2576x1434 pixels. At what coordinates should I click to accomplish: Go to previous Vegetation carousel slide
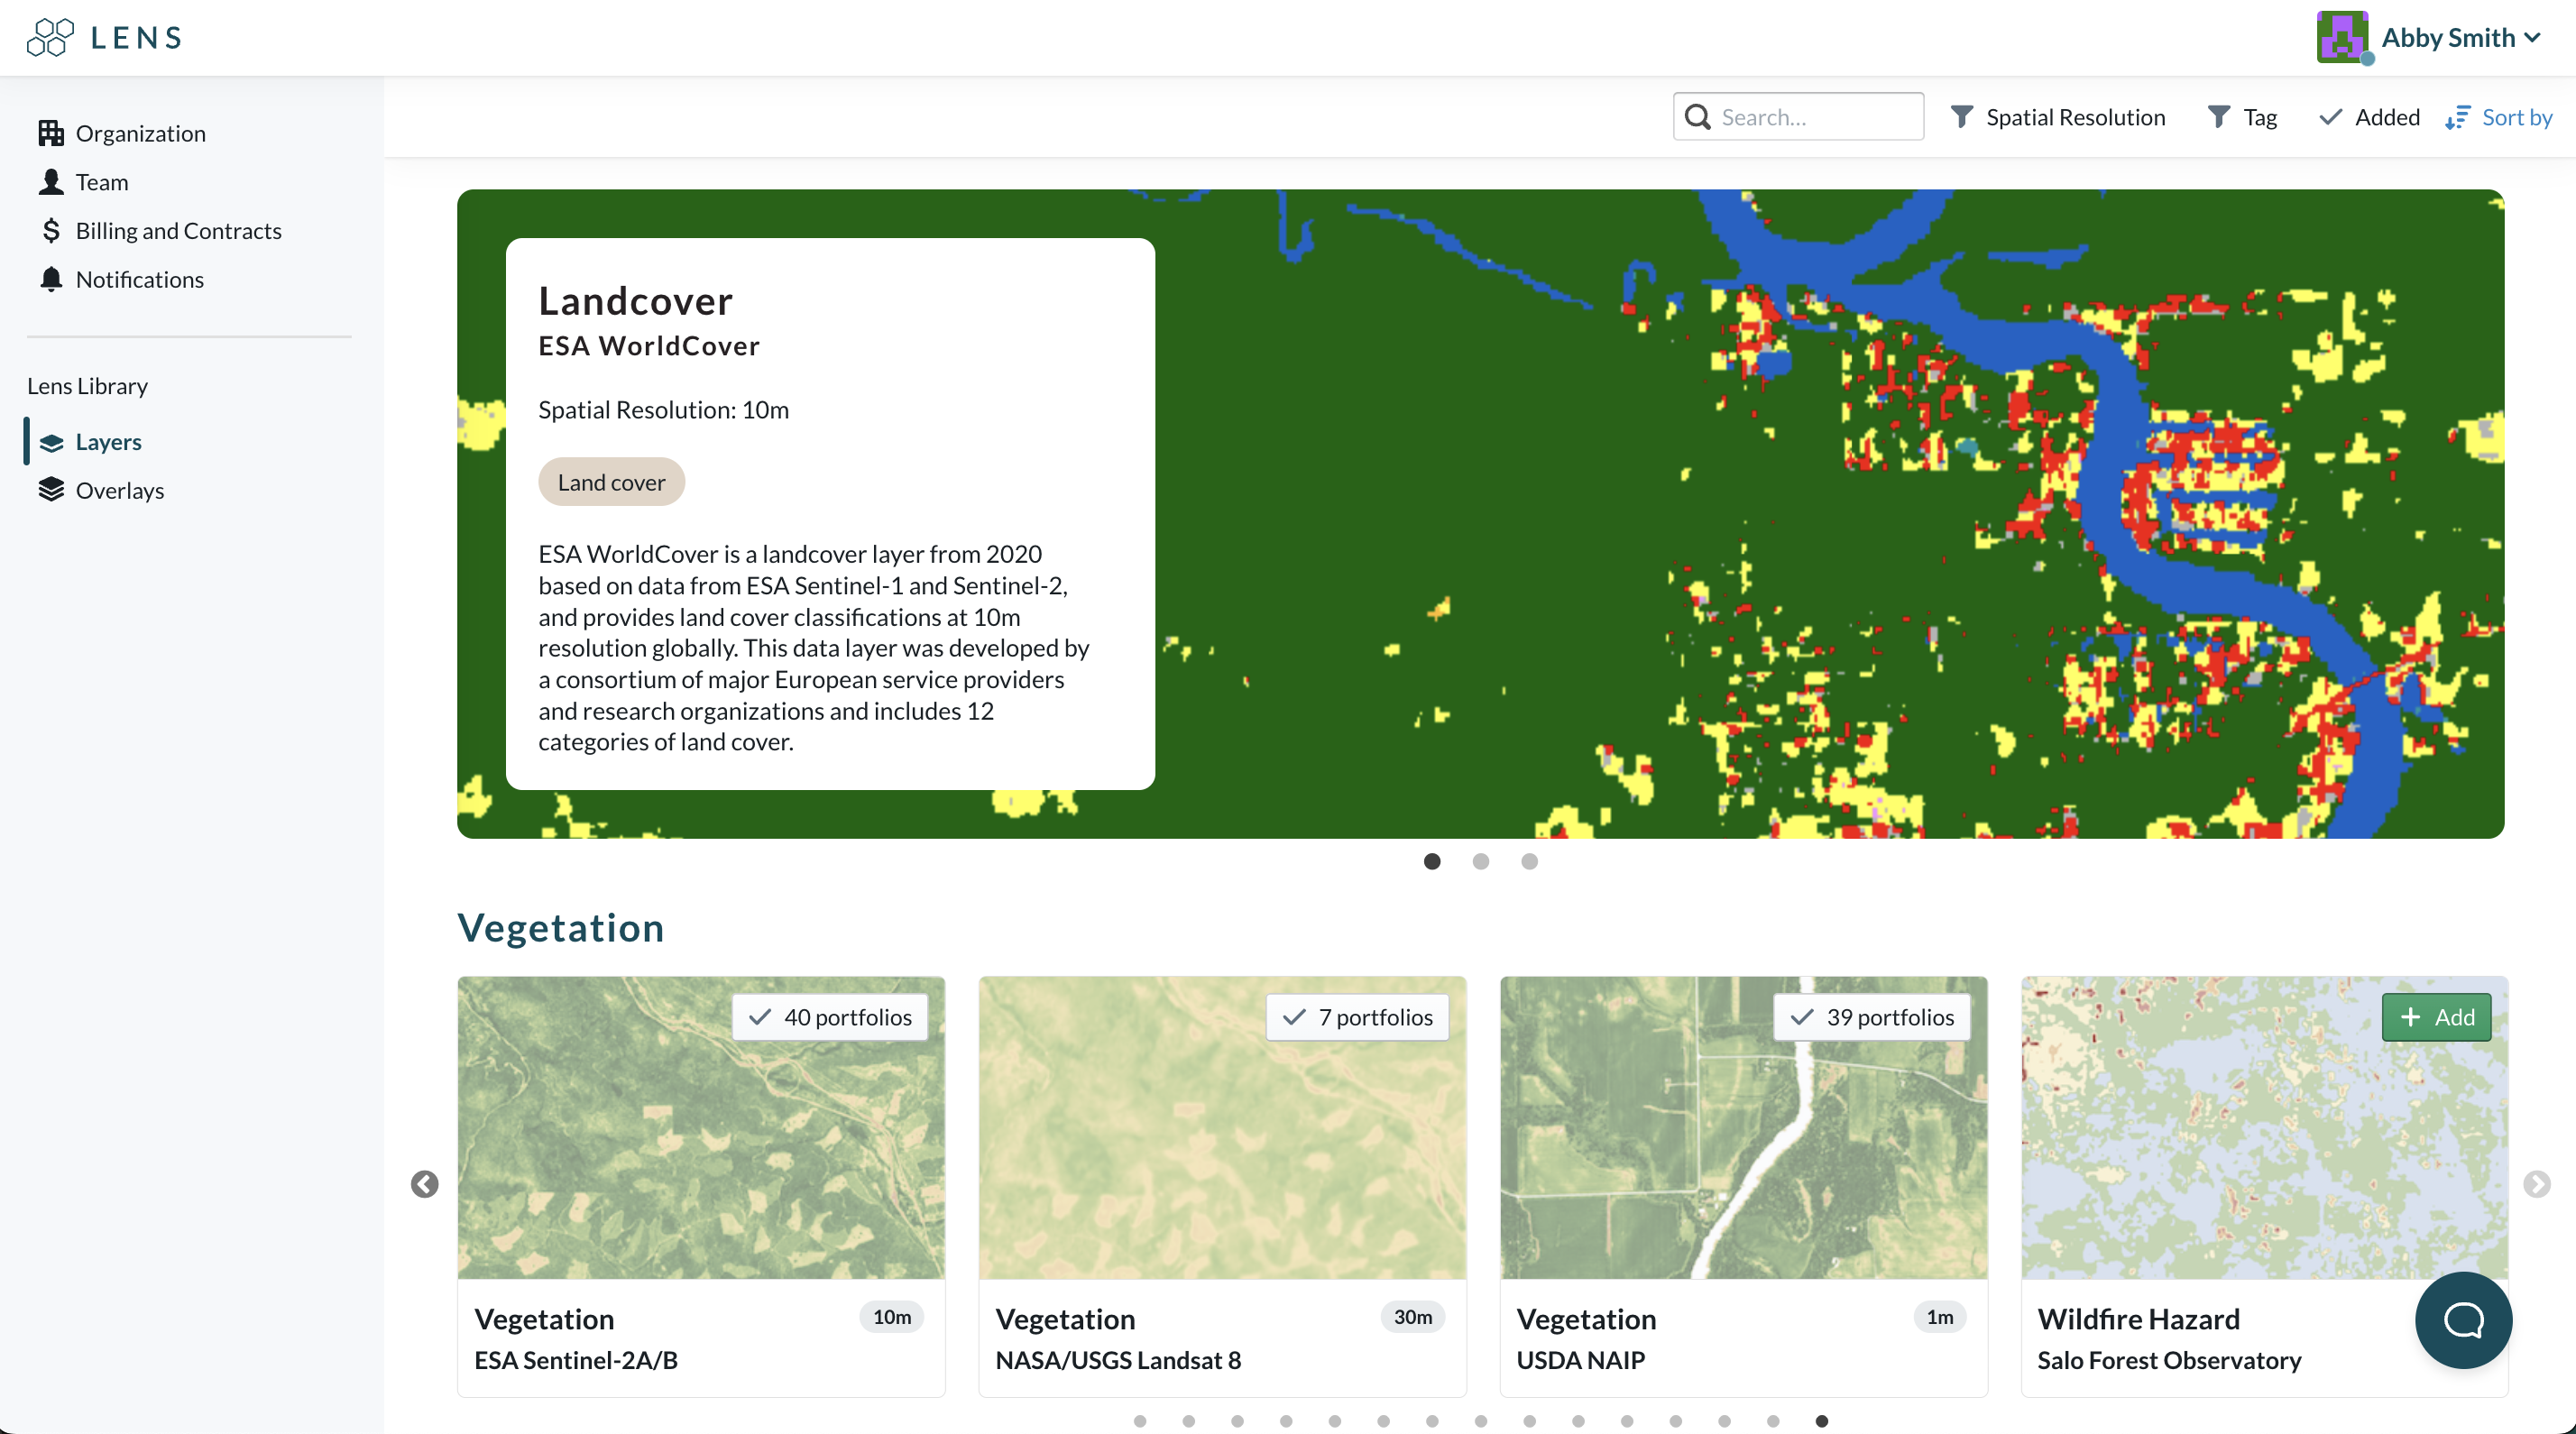coord(424,1184)
